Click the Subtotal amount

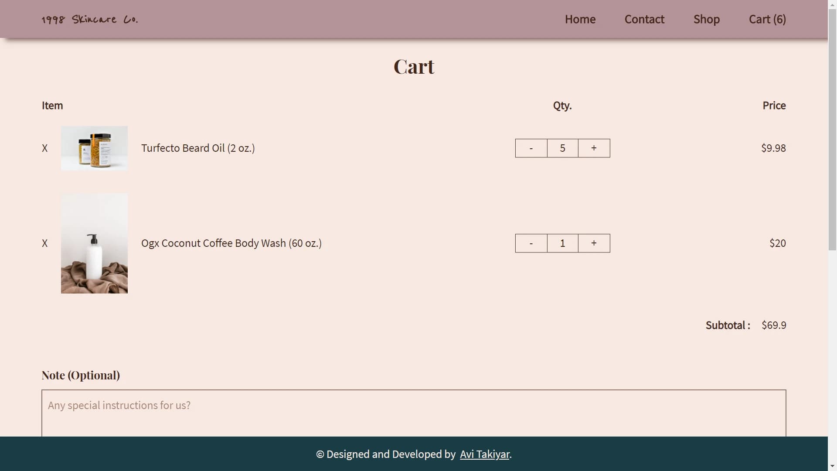(774, 325)
